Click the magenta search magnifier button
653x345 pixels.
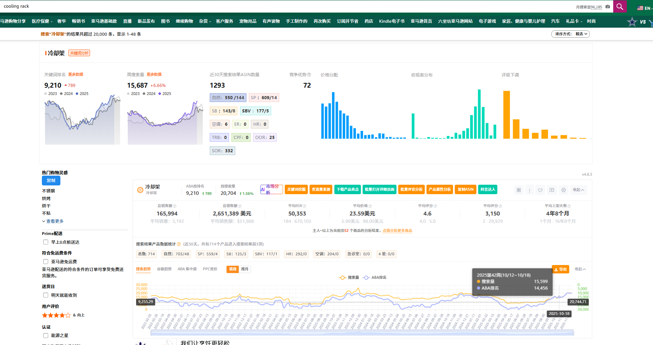tap(619, 6)
